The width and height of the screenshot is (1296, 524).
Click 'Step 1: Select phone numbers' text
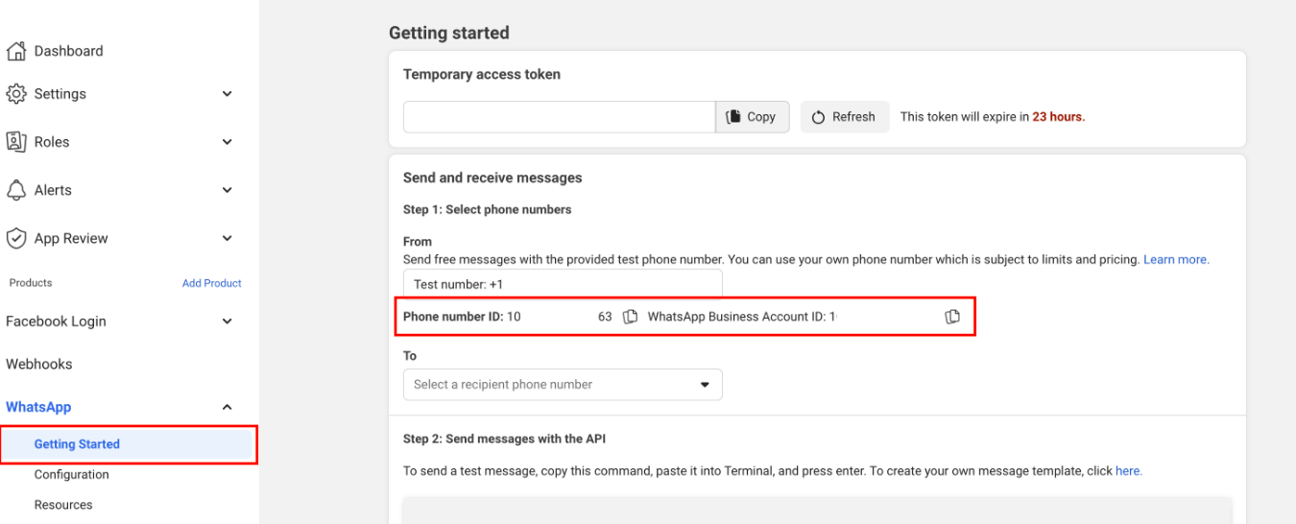(x=487, y=209)
